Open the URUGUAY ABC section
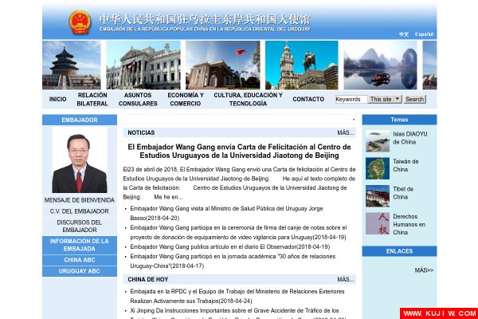The width and height of the screenshot is (478, 319). (80, 271)
